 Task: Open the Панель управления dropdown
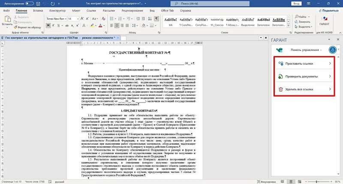point(306,50)
